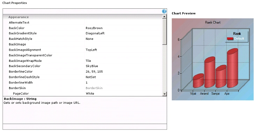Click the Vijai axis label

tap(193, 93)
